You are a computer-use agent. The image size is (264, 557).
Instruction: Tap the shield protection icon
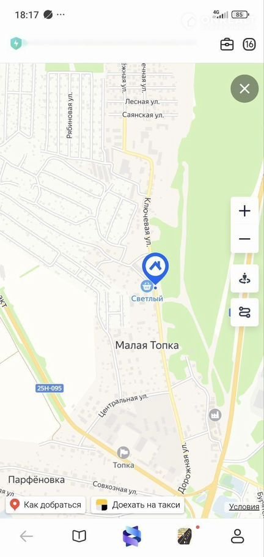[16, 43]
